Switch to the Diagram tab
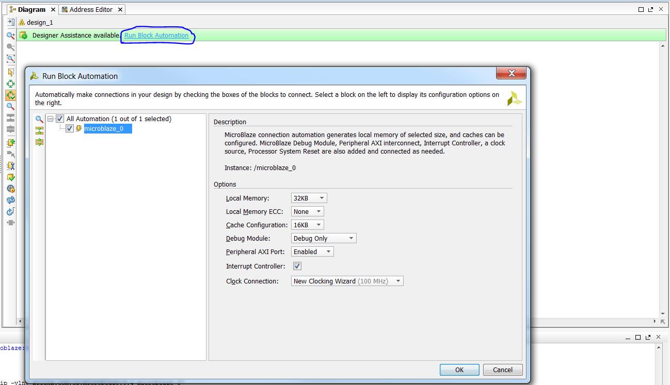Viewport: 670px width, 385px height. pyautogui.click(x=31, y=9)
